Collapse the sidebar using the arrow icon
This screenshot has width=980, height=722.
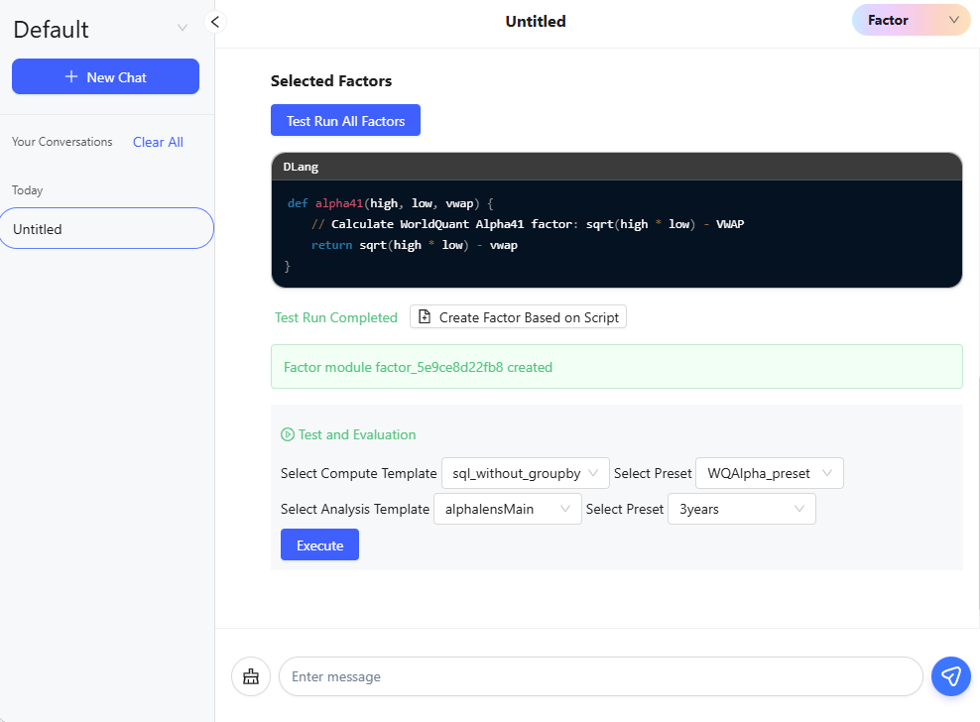tap(215, 21)
